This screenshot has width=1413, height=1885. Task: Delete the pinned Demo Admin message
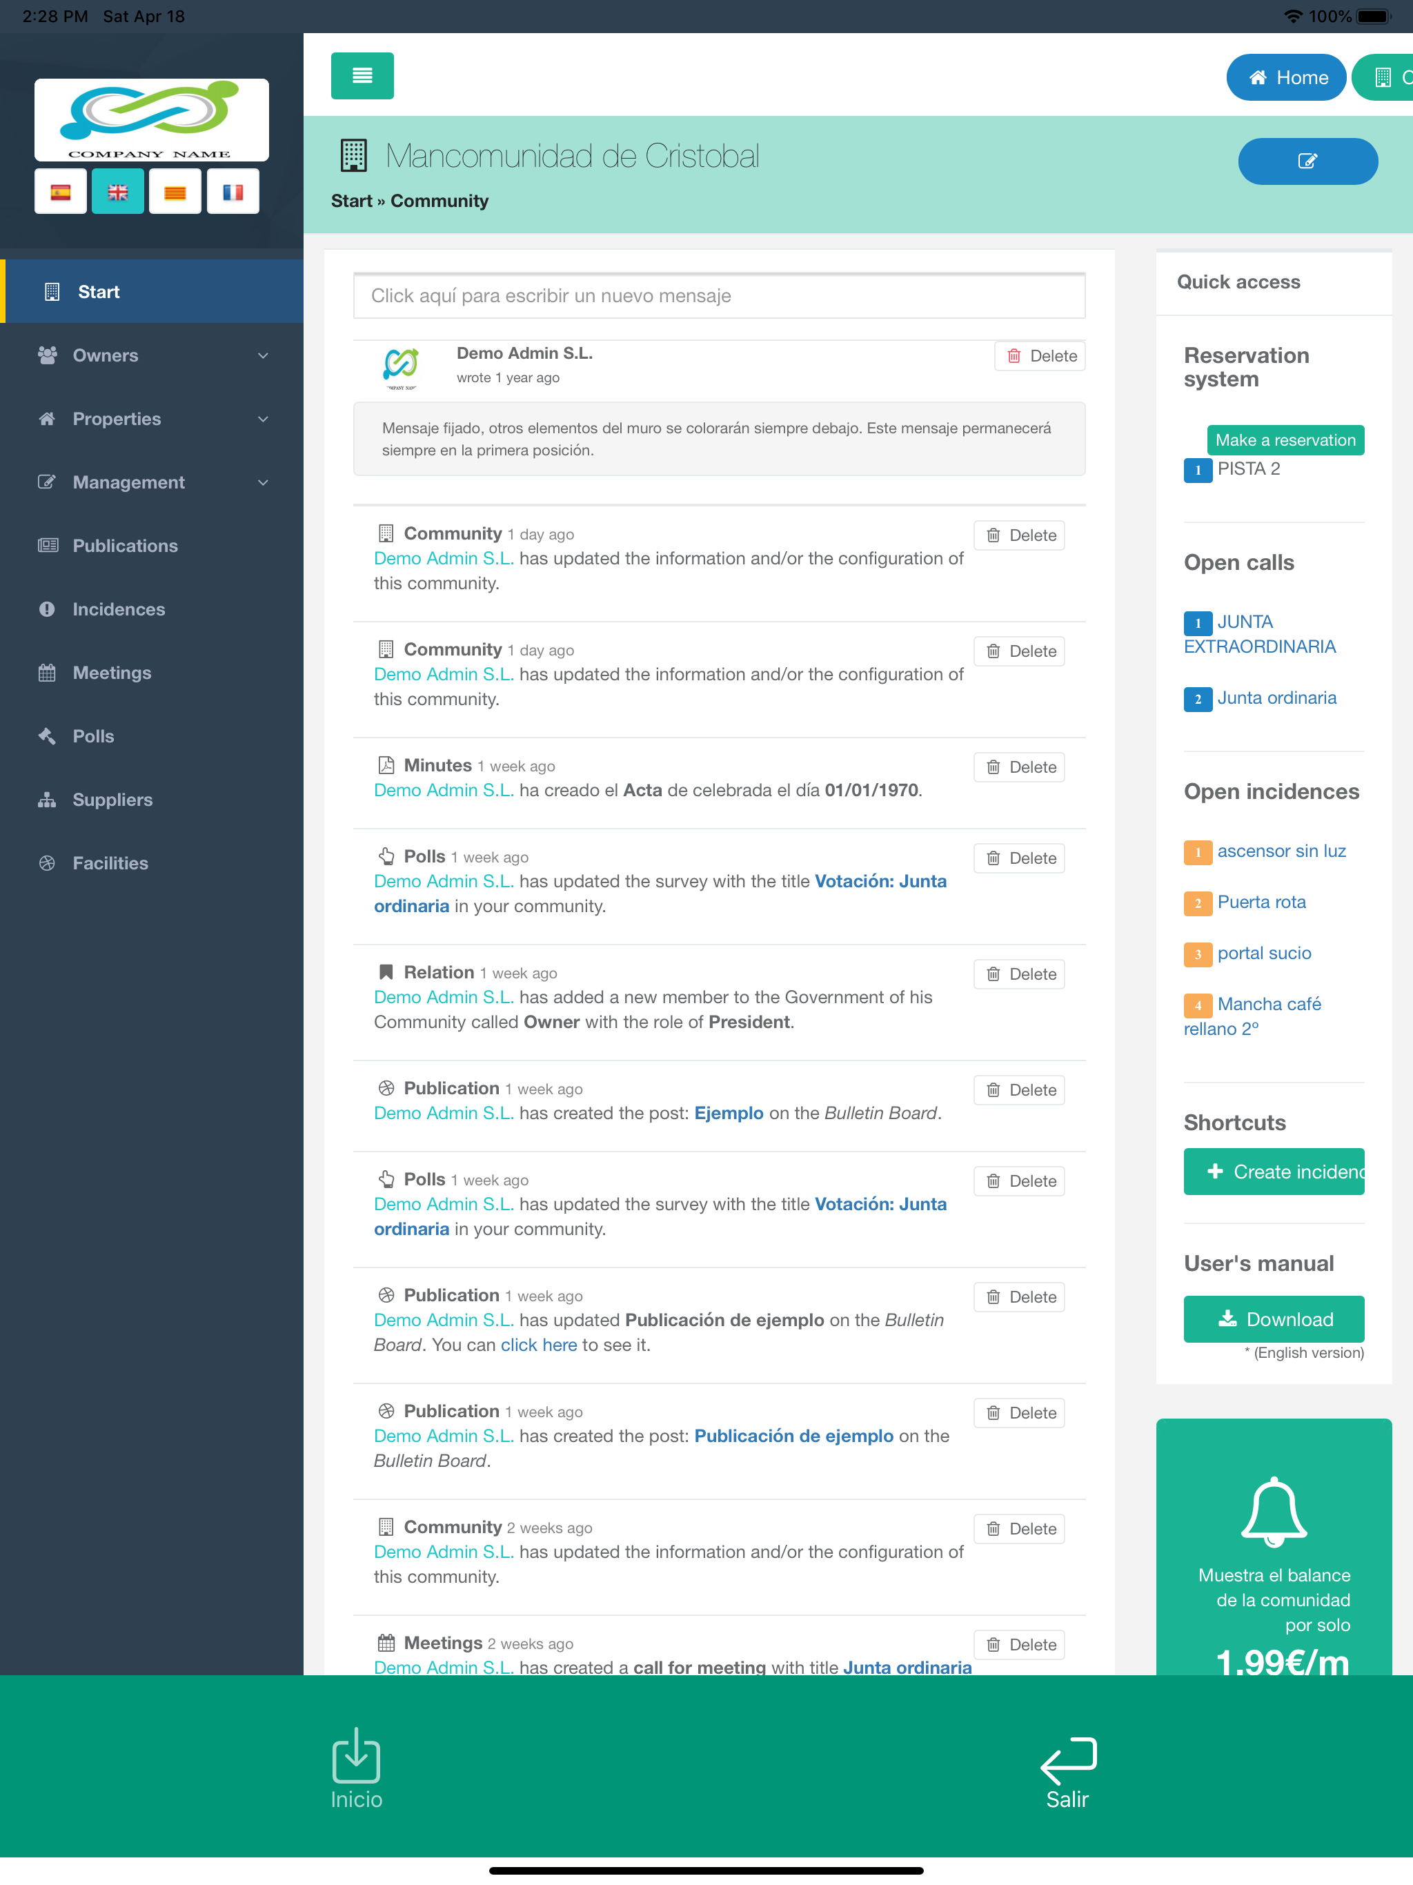coord(1040,356)
